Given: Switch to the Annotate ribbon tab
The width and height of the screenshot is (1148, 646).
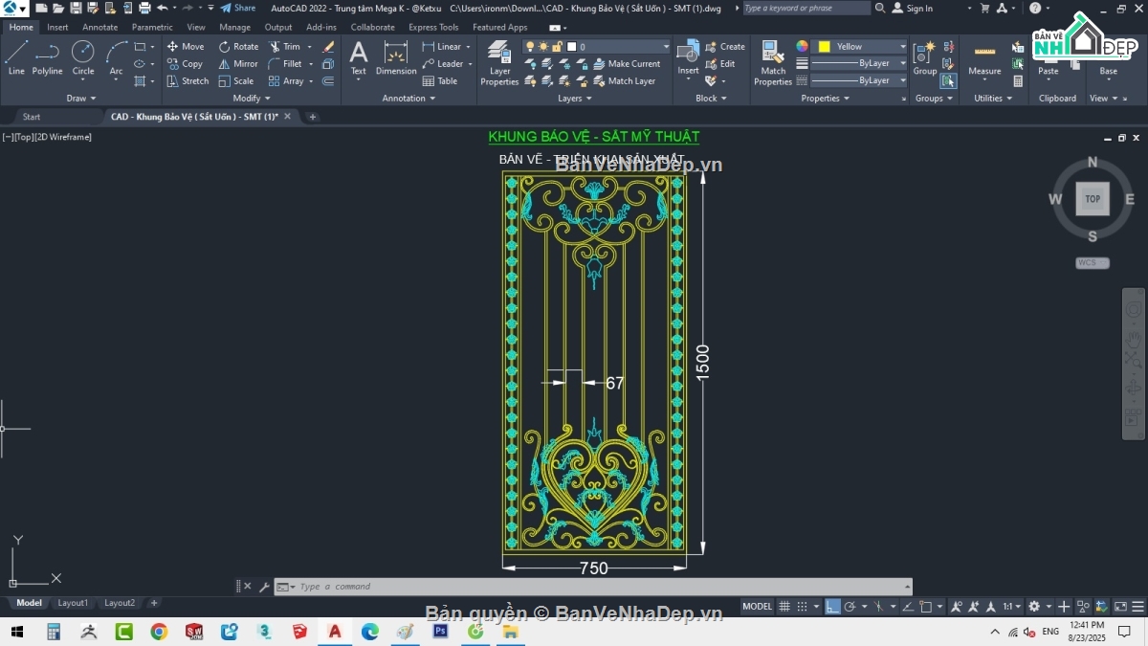Looking at the screenshot, I should 99,27.
